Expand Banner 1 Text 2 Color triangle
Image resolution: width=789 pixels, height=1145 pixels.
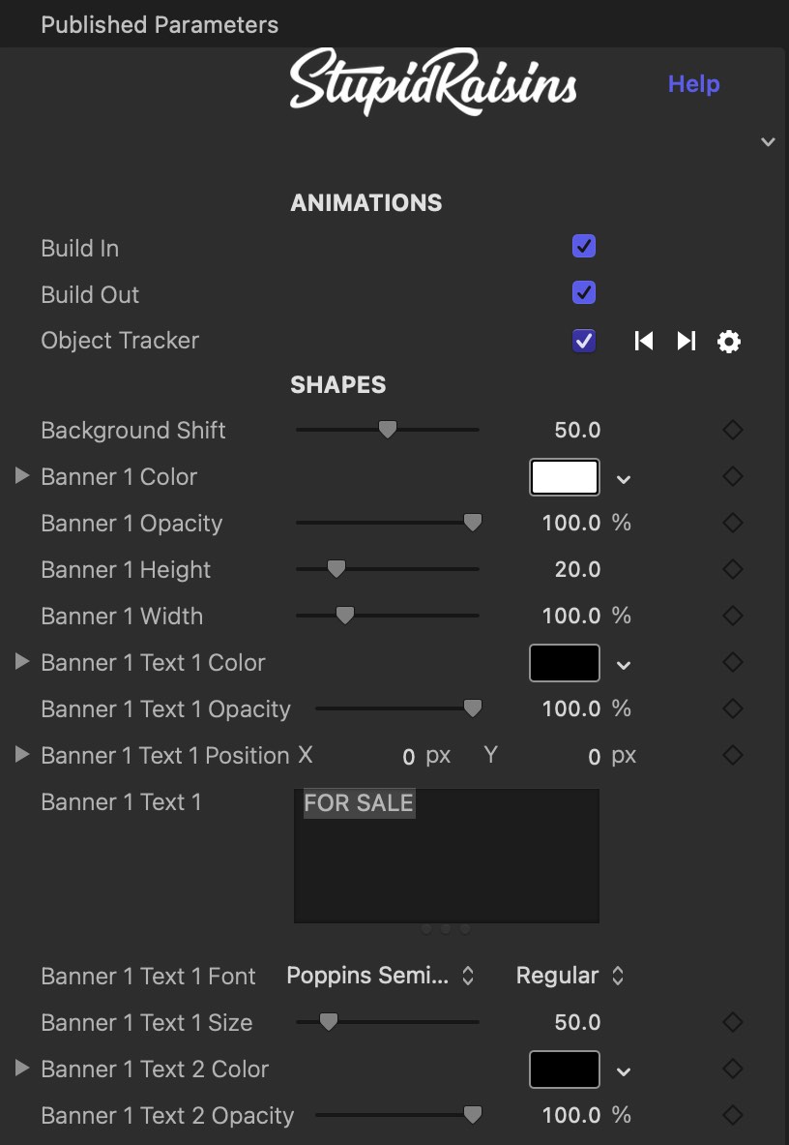point(22,1069)
